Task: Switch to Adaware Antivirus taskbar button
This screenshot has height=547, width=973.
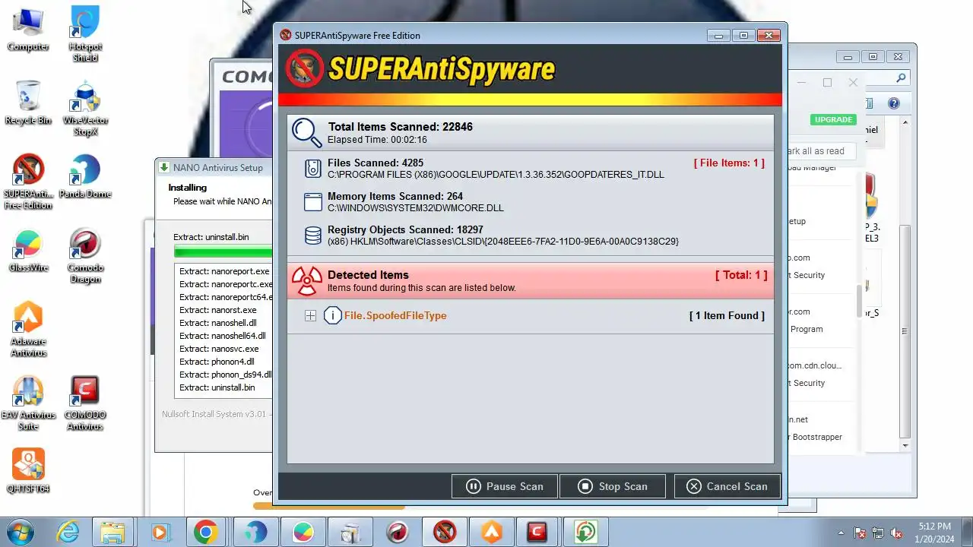Action: tap(492, 532)
